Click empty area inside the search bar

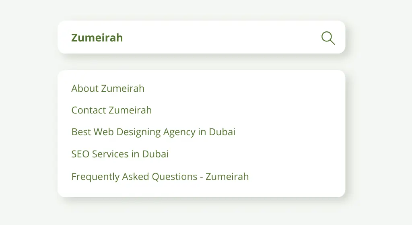pos(221,37)
